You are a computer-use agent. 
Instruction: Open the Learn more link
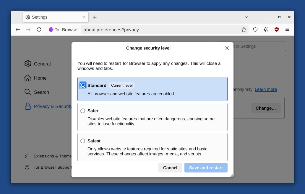point(266,89)
